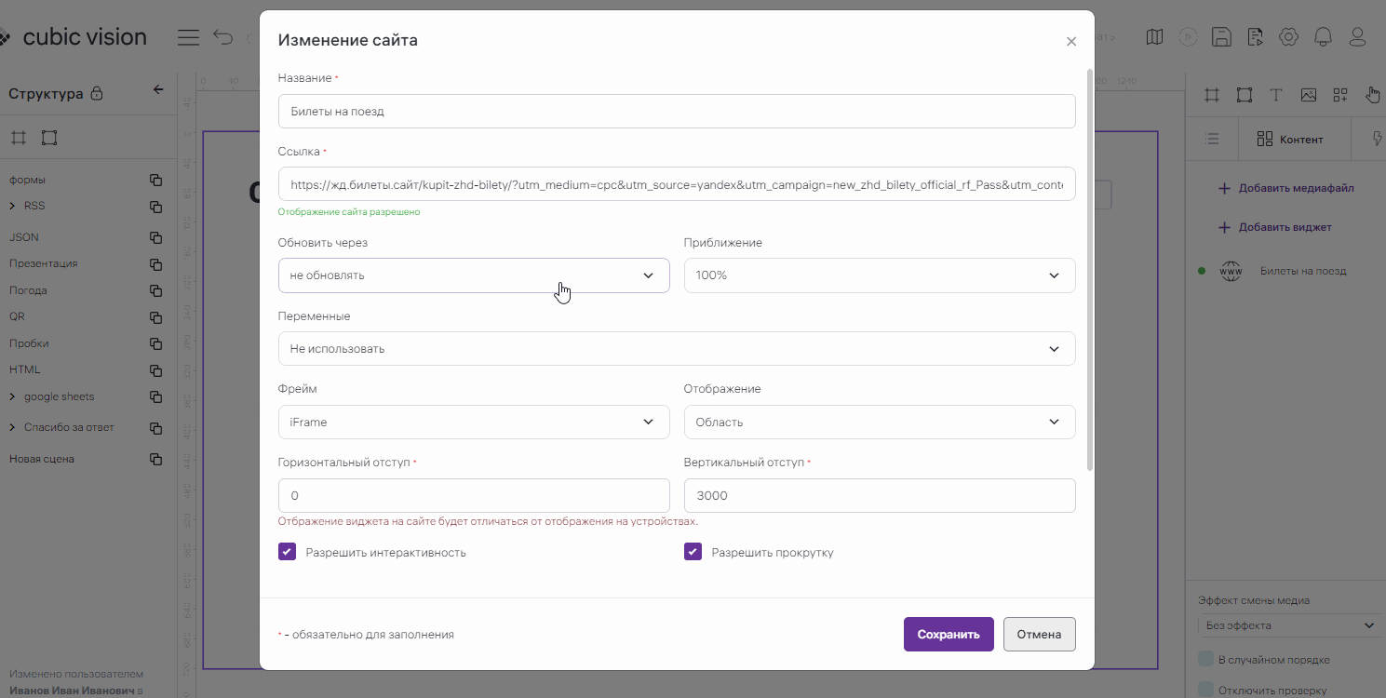Click the notifications bell icon
Image resolution: width=1386 pixels, height=698 pixels.
point(1323,37)
